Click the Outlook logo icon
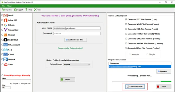 coord(5,59)
